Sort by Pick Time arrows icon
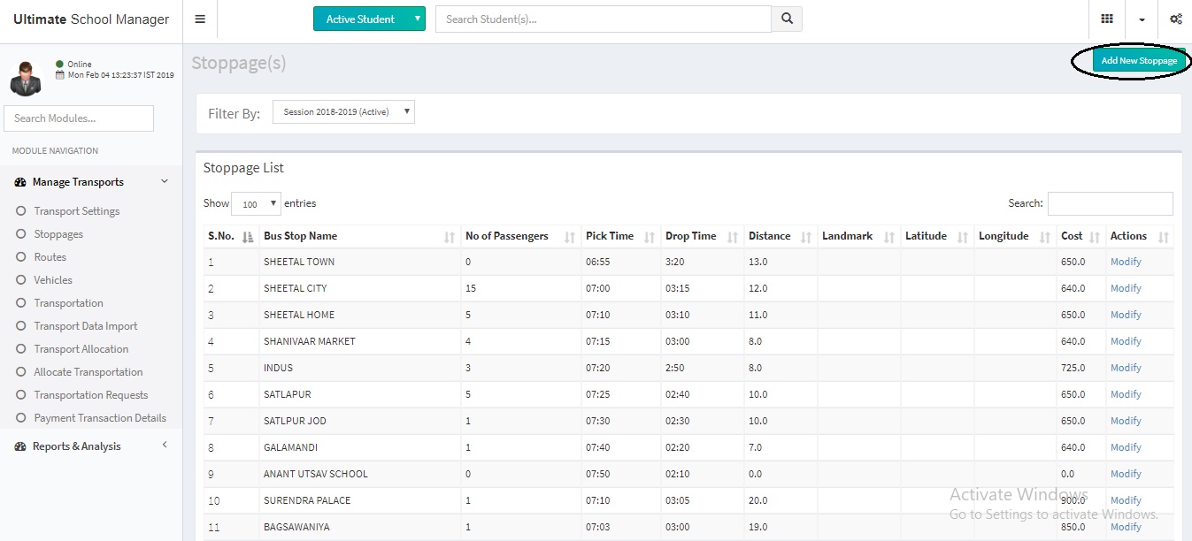This screenshot has height=541, width=1192. coord(650,237)
